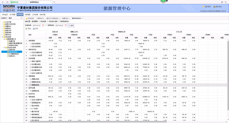Open 电耗对比 in tree

[12, 56]
